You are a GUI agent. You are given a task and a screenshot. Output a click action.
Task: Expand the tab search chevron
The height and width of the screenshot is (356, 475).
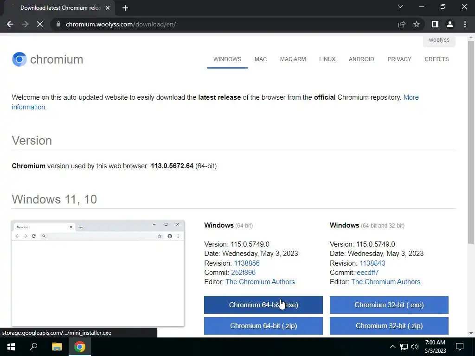(400, 6)
